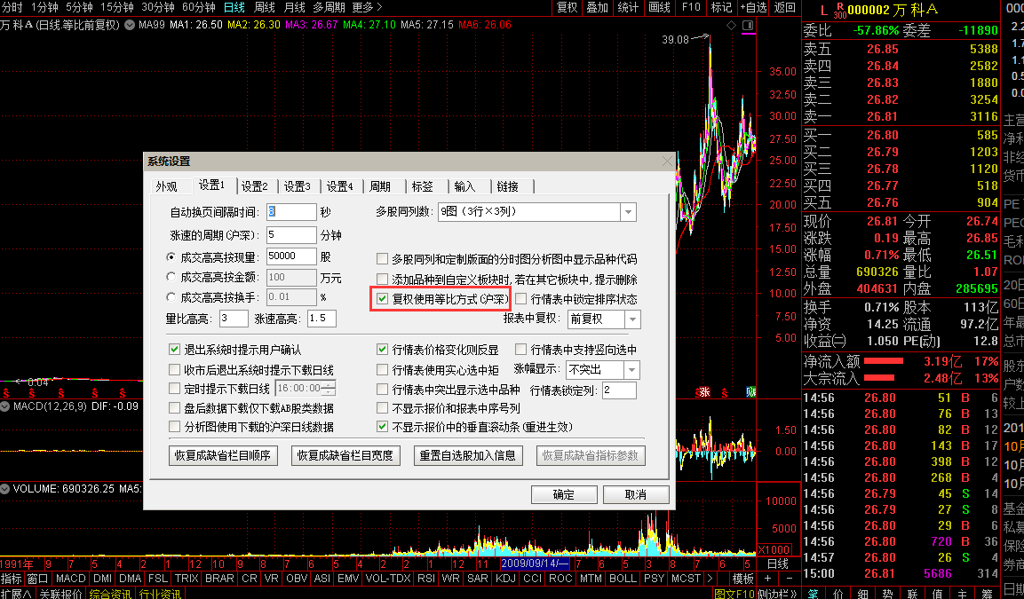Click the plus zoom button beside 模板
This screenshot has height=599, width=1024.
[766, 579]
